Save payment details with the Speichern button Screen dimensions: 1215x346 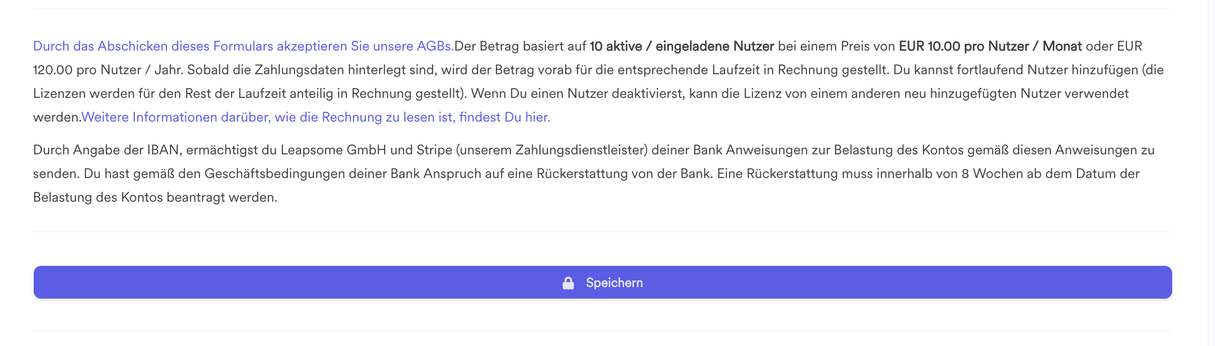coord(603,282)
